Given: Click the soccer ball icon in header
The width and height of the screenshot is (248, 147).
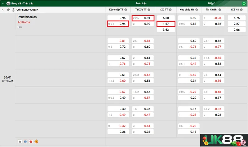Looking at the screenshot, I should 8,3.
